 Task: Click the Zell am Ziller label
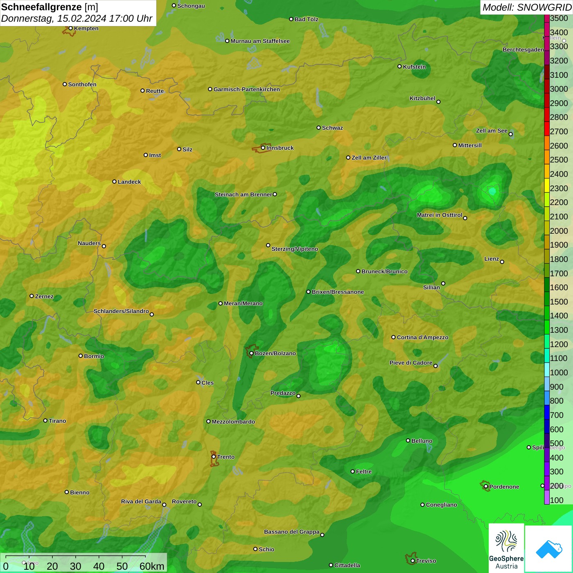[369, 158]
